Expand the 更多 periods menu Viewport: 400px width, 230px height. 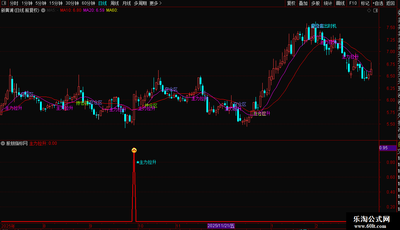[x=155, y=3]
